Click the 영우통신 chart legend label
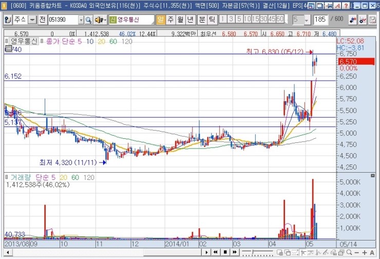 pos(24,42)
